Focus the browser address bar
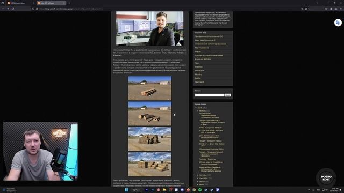Viewport: 344px width, 193px height. click(x=167, y=9)
